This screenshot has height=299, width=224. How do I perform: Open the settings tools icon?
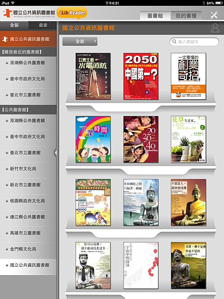click(x=214, y=15)
